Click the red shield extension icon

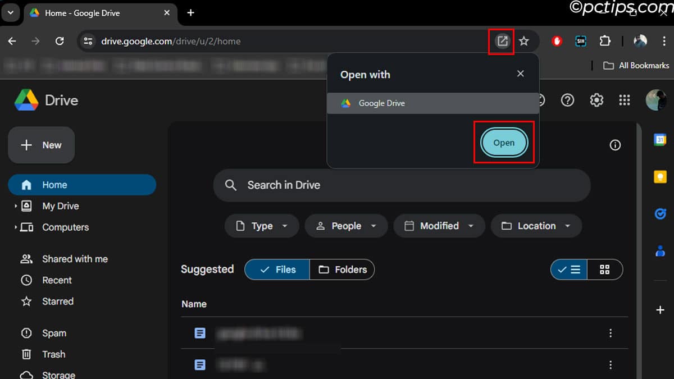pos(557,41)
